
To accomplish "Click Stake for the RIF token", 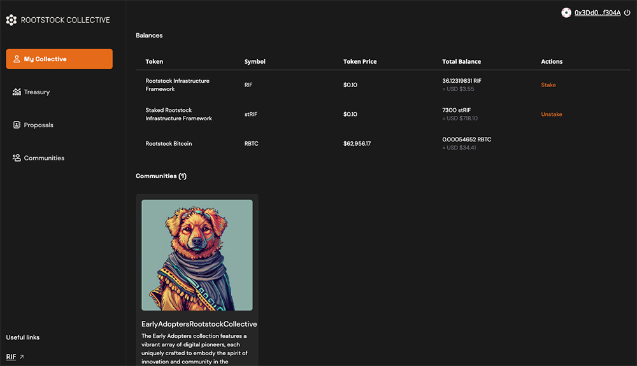I will 548,85.
